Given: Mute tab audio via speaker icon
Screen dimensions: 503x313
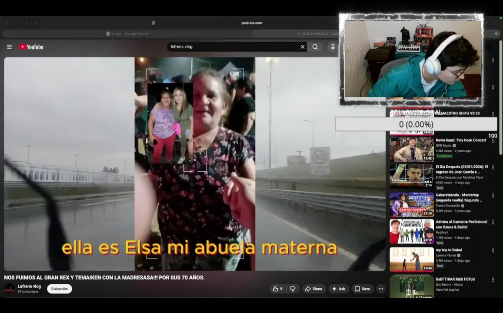Looking at the screenshot, I should (496, 33).
